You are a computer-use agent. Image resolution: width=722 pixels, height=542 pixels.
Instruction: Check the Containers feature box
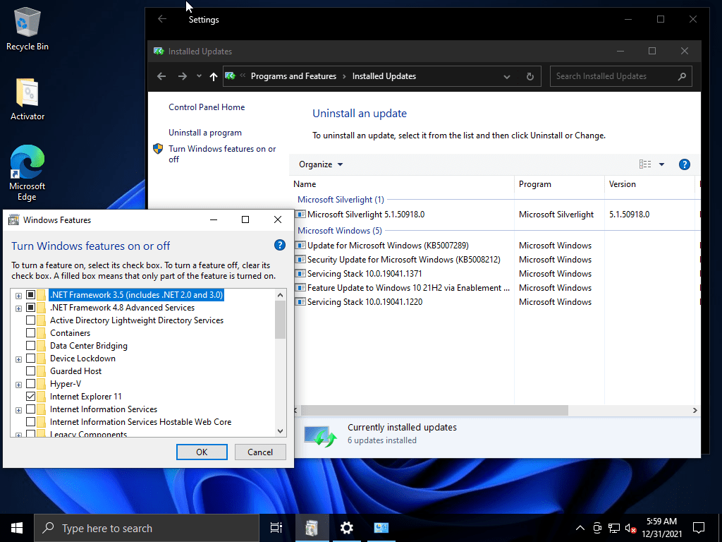pos(31,333)
